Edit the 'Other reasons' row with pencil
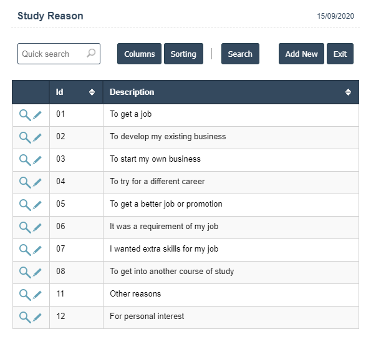 coord(37,295)
